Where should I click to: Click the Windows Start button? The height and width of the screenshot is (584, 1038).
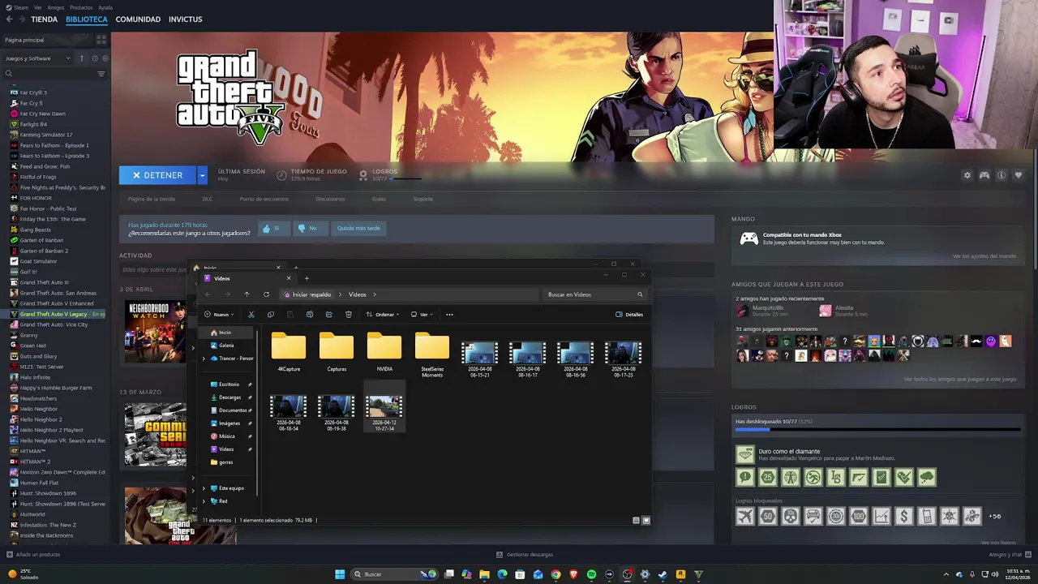[340, 574]
